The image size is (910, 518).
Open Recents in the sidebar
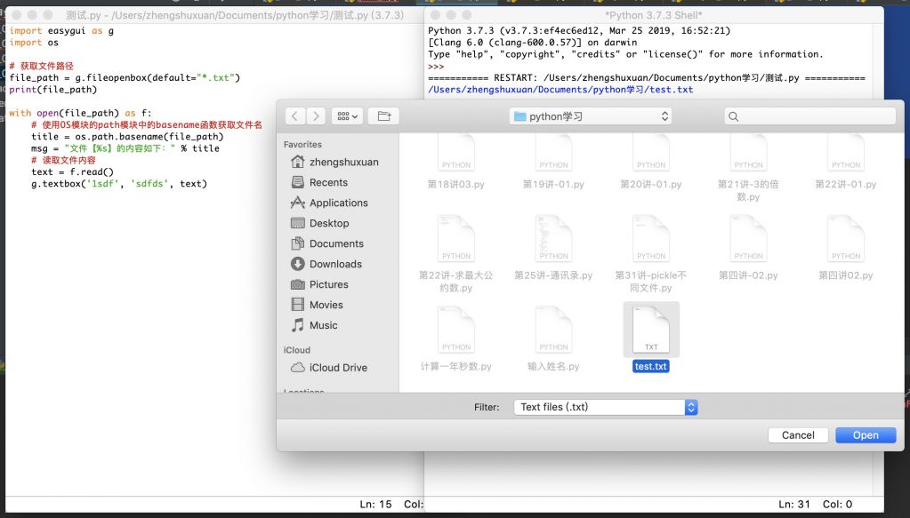click(328, 182)
